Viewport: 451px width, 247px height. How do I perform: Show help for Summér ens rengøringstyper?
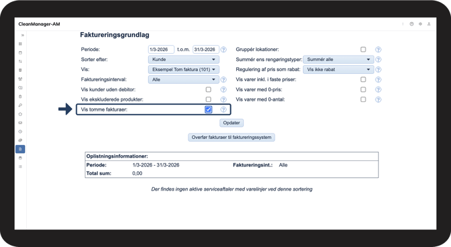378,59
